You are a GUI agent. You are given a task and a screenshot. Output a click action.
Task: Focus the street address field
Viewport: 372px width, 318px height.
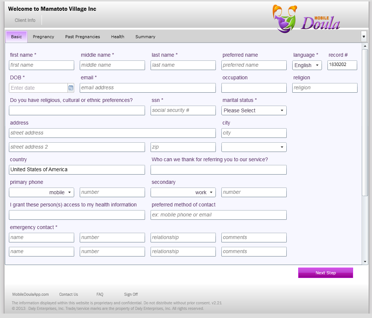click(x=112, y=133)
